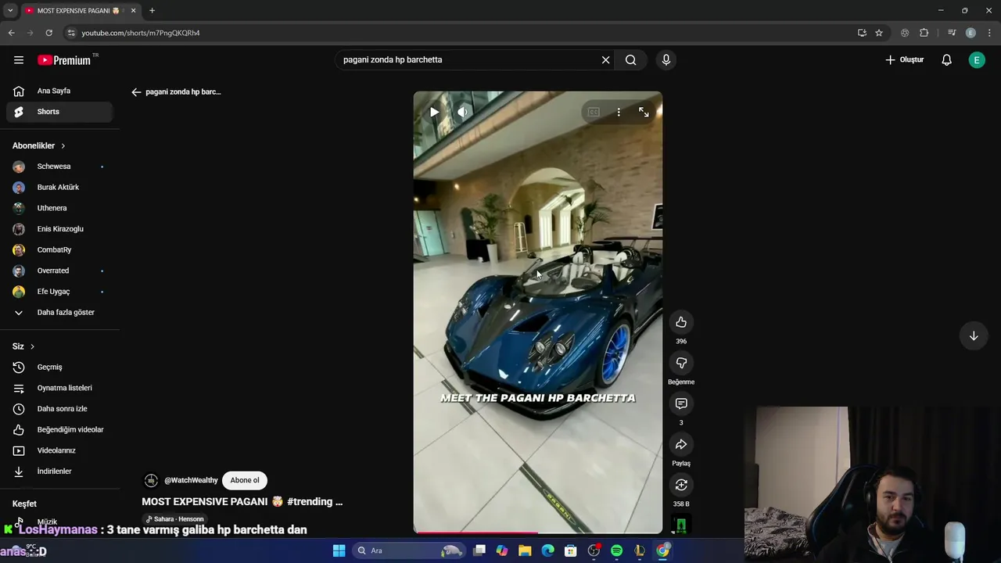Open the comments panel
Viewport: 1001px width, 563px height.
(681, 403)
